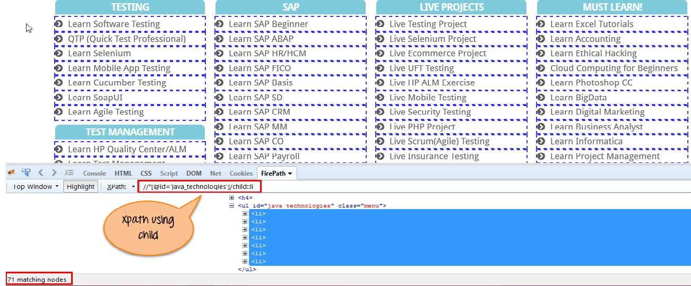691x286 pixels.
Task: Toggle the Highlight button in FirePath
Action: click(81, 187)
